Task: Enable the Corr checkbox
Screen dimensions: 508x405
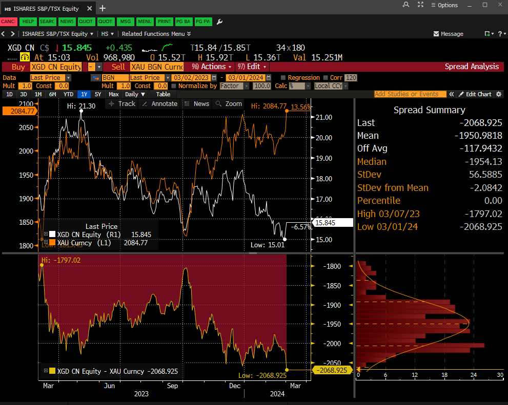Action: [326, 78]
